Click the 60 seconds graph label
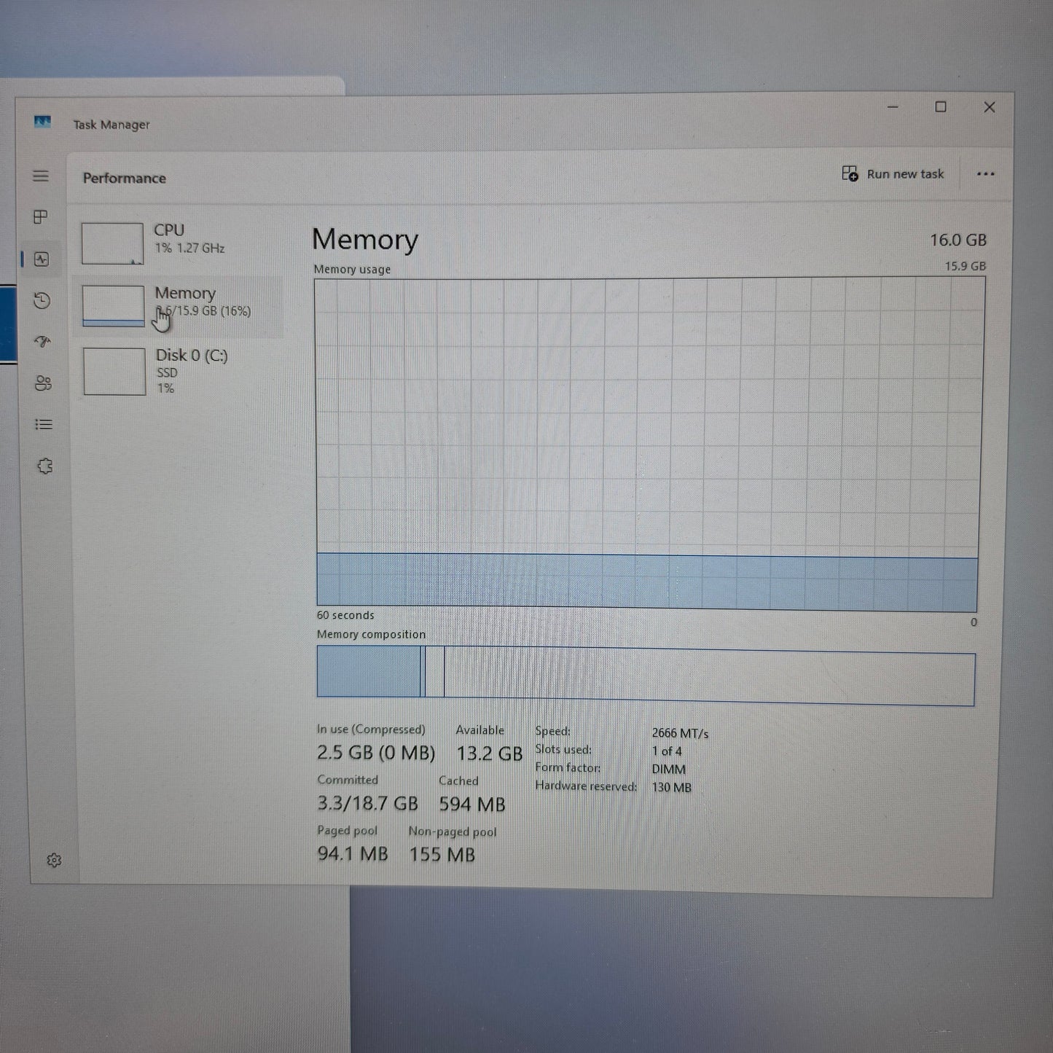Image resolution: width=1053 pixels, height=1053 pixels. (x=345, y=615)
